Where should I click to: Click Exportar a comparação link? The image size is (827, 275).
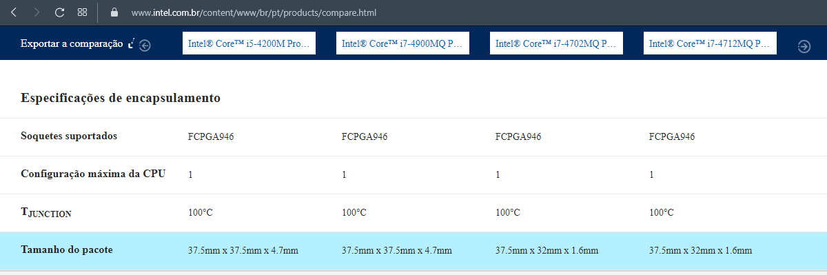coord(72,43)
